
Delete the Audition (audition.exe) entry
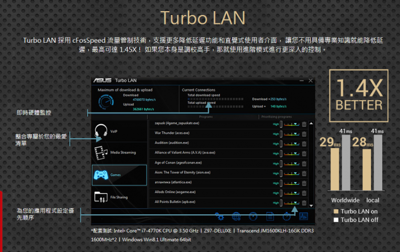click(304, 144)
